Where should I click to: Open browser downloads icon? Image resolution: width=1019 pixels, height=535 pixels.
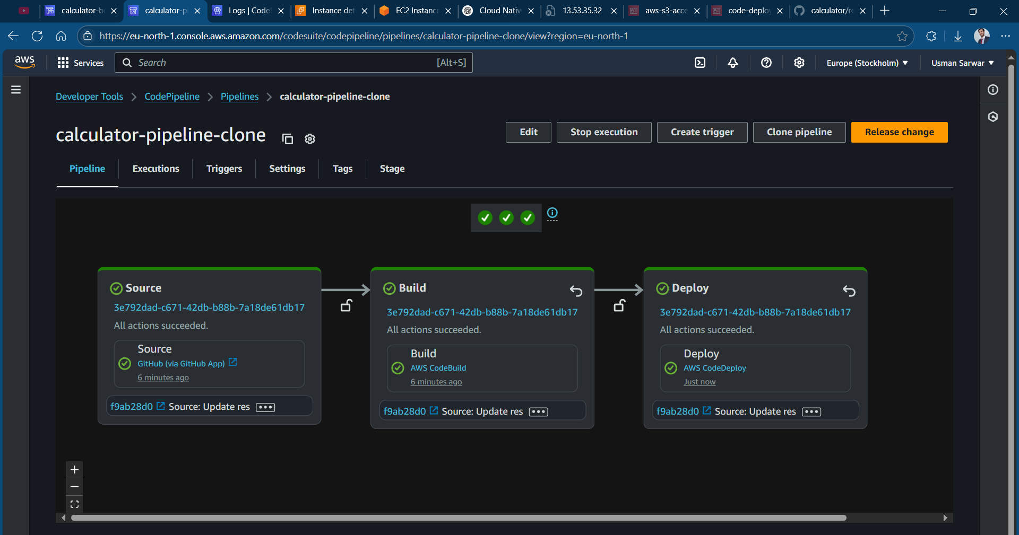[957, 36]
